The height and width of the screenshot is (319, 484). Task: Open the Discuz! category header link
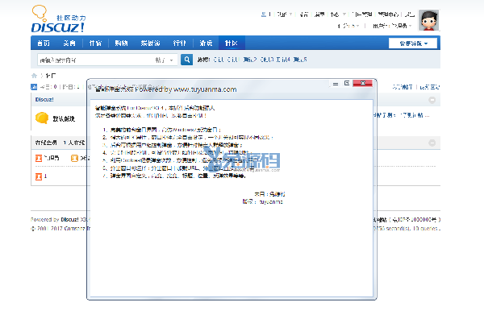tap(44, 100)
